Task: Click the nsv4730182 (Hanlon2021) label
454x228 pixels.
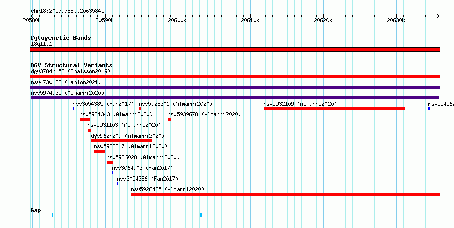Action: pos(66,82)
